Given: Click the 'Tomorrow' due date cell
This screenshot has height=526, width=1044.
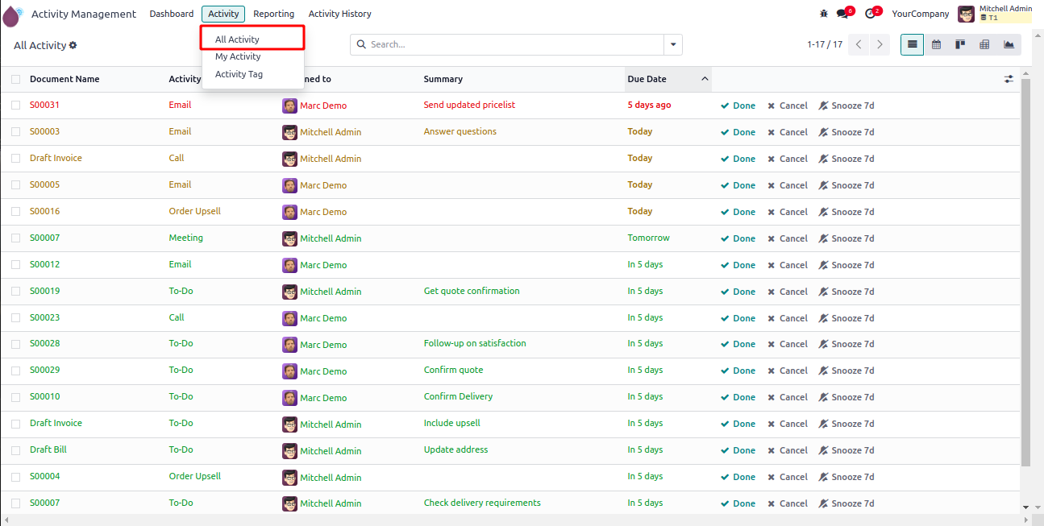Looking at the screenshot, I should (649, 238).
